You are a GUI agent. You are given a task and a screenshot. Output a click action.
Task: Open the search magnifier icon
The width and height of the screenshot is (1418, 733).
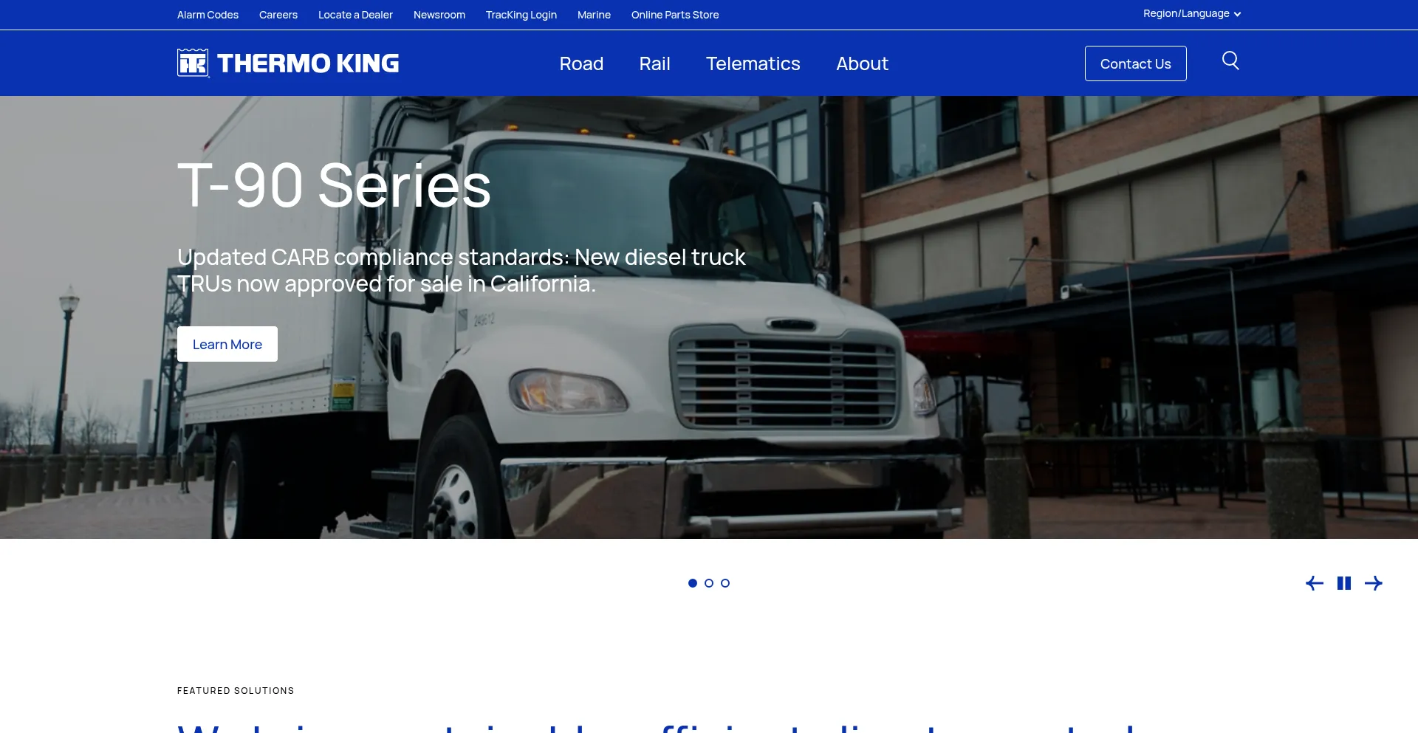(x=1230, y=61)
